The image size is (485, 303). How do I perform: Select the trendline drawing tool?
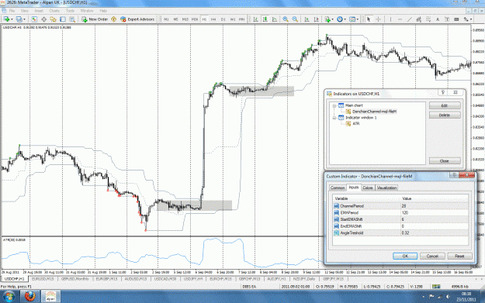point(410,19)
